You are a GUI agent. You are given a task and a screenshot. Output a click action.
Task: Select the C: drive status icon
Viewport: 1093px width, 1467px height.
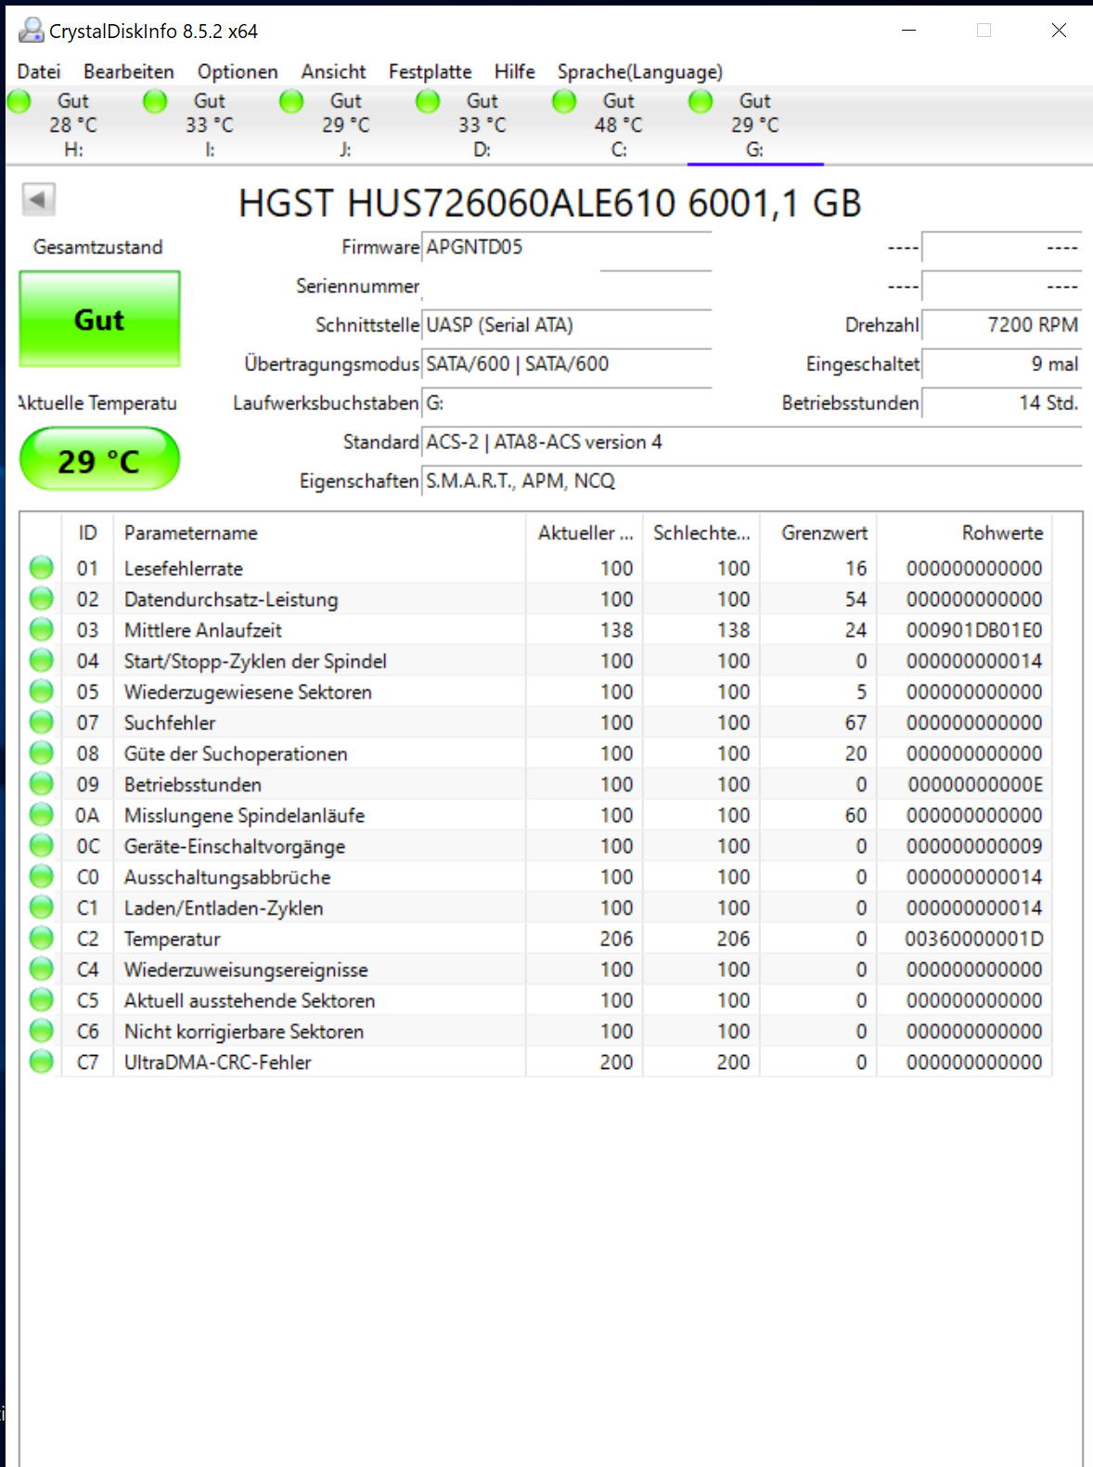point(564,101)
